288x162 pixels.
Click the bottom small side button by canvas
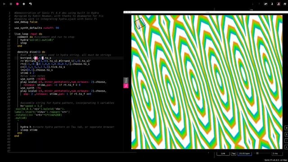286,147
